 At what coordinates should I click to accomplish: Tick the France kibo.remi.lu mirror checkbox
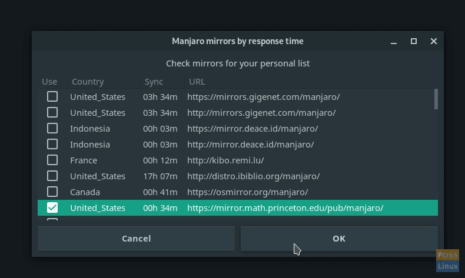[52, 160]
